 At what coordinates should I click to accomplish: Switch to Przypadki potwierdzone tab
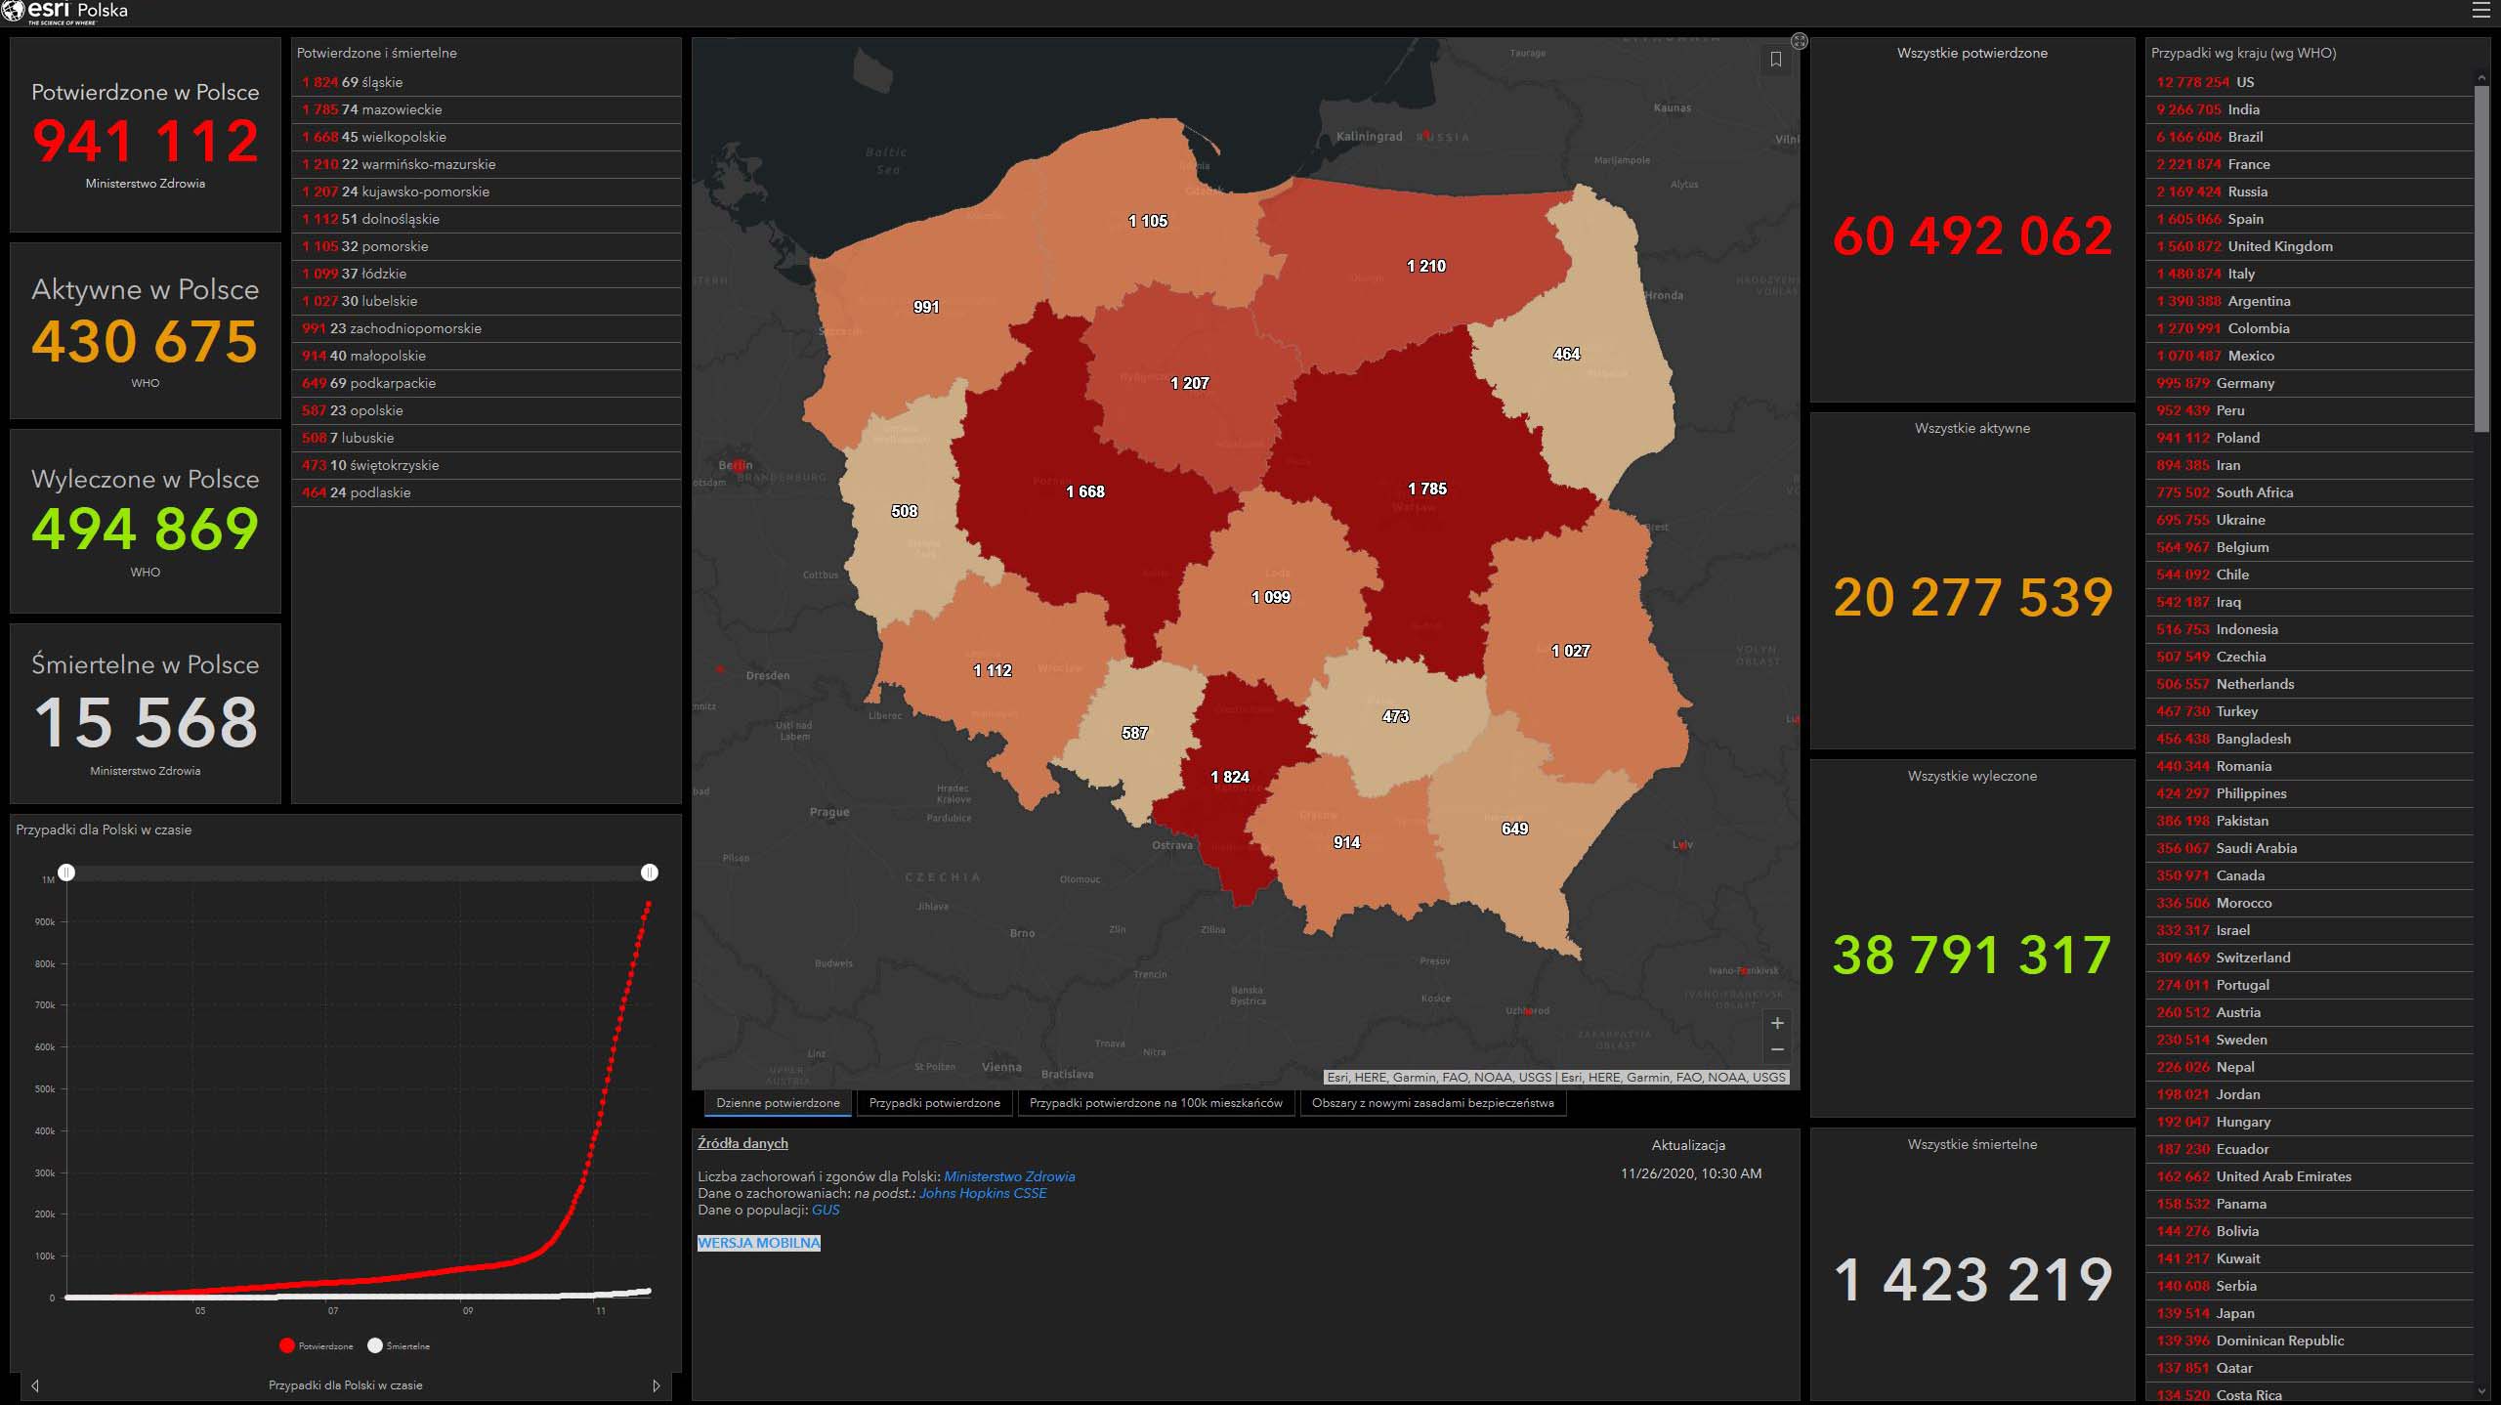click(x=934, y=1103)
